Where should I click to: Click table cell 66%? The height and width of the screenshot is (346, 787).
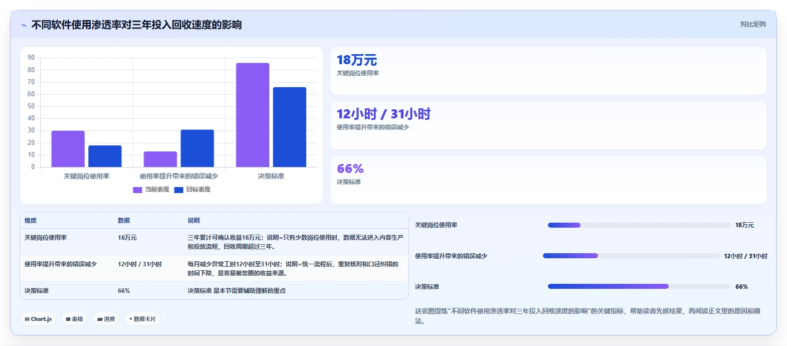124,291
